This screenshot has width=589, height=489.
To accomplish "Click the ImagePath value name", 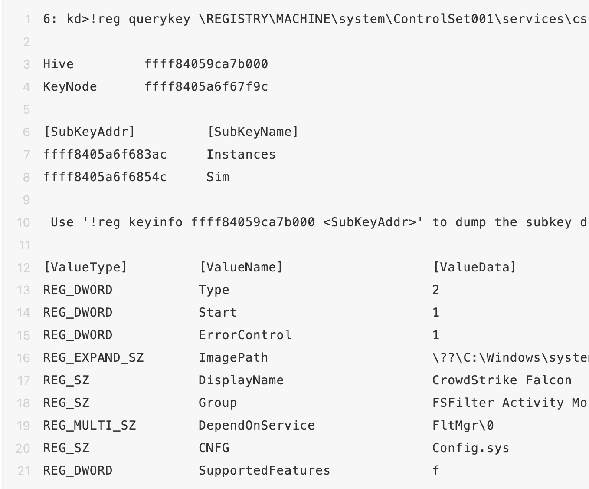I will (x=233, y=358).
